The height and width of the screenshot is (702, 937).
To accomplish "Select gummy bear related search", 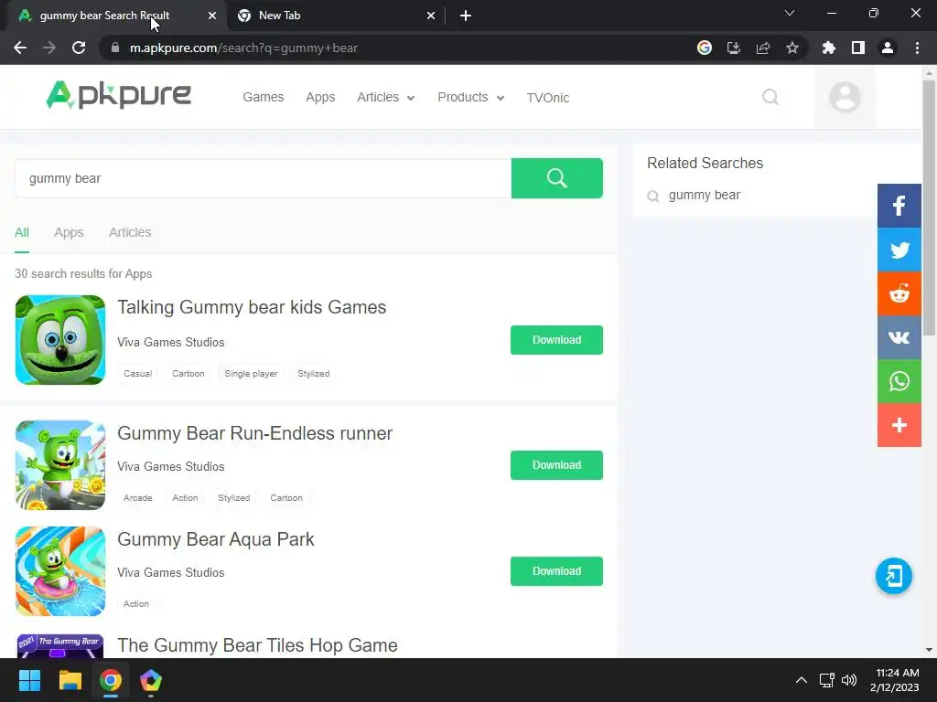I will click(704, 196).
